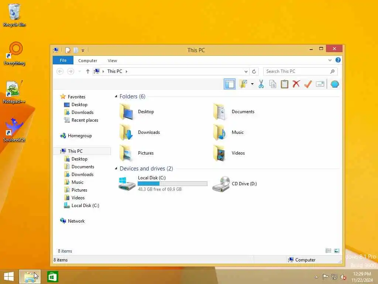Select Local Disk (C:) drive icon in main pane

point(127,183)
